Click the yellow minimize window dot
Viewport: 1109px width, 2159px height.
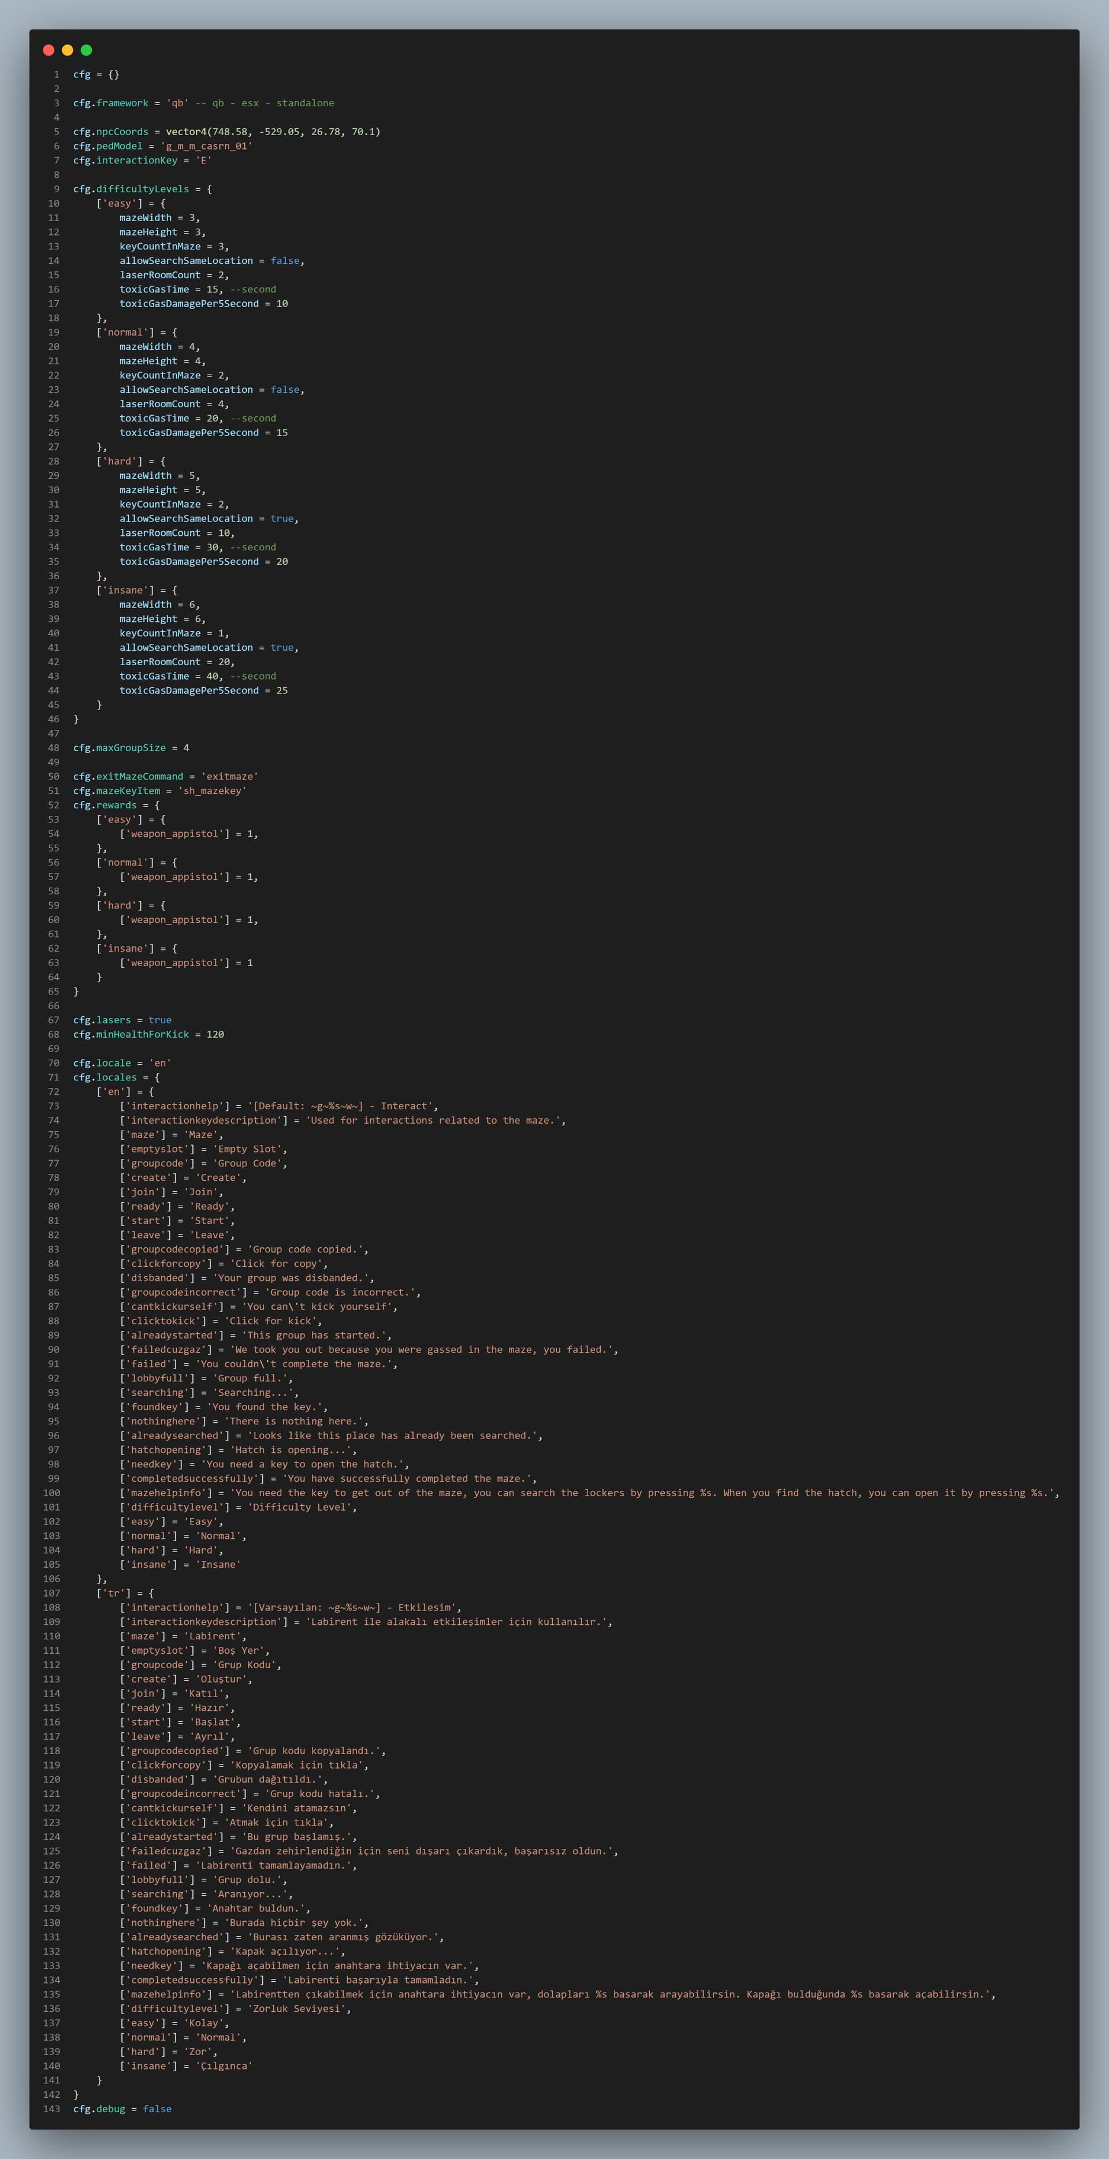(x=67, y=50)
